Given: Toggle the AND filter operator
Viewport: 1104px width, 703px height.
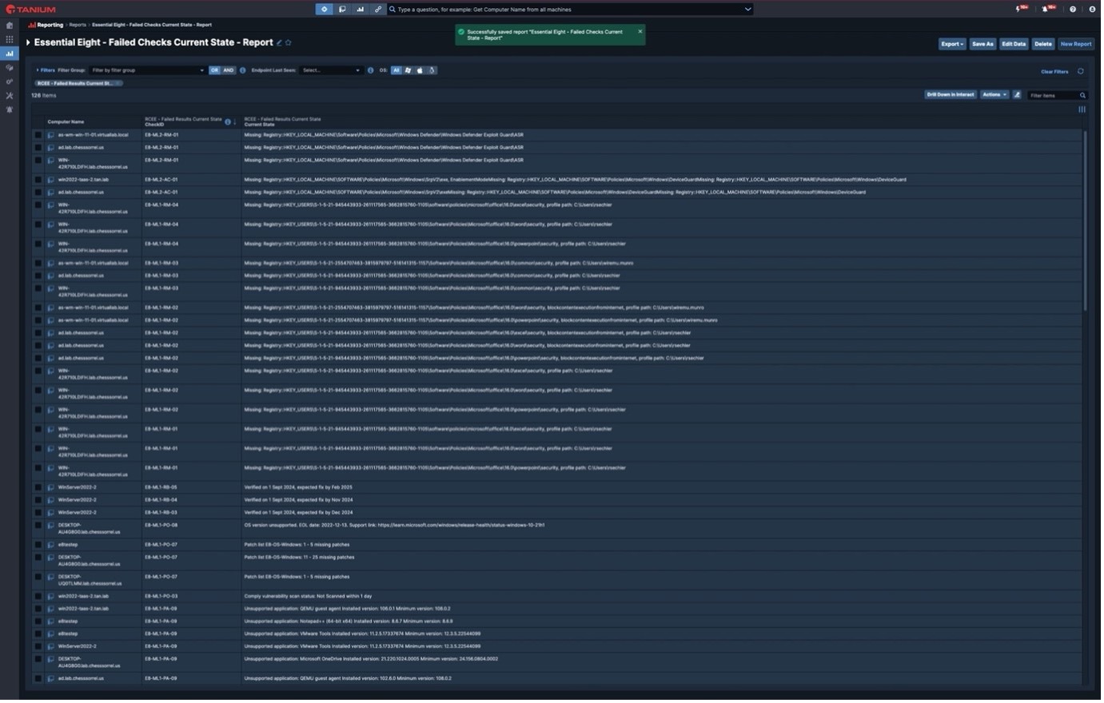Looking at the screenshot, I should pyautogui.click(x=229, y=70).
